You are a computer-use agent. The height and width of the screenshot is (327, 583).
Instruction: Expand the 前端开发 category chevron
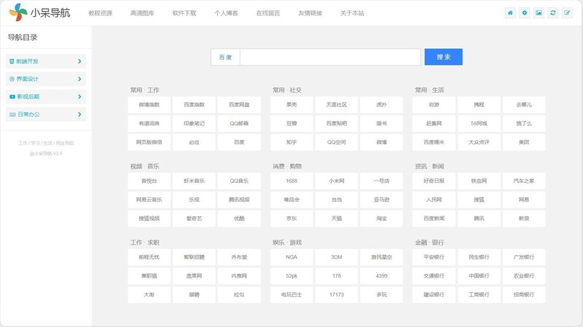click(79, 61)
